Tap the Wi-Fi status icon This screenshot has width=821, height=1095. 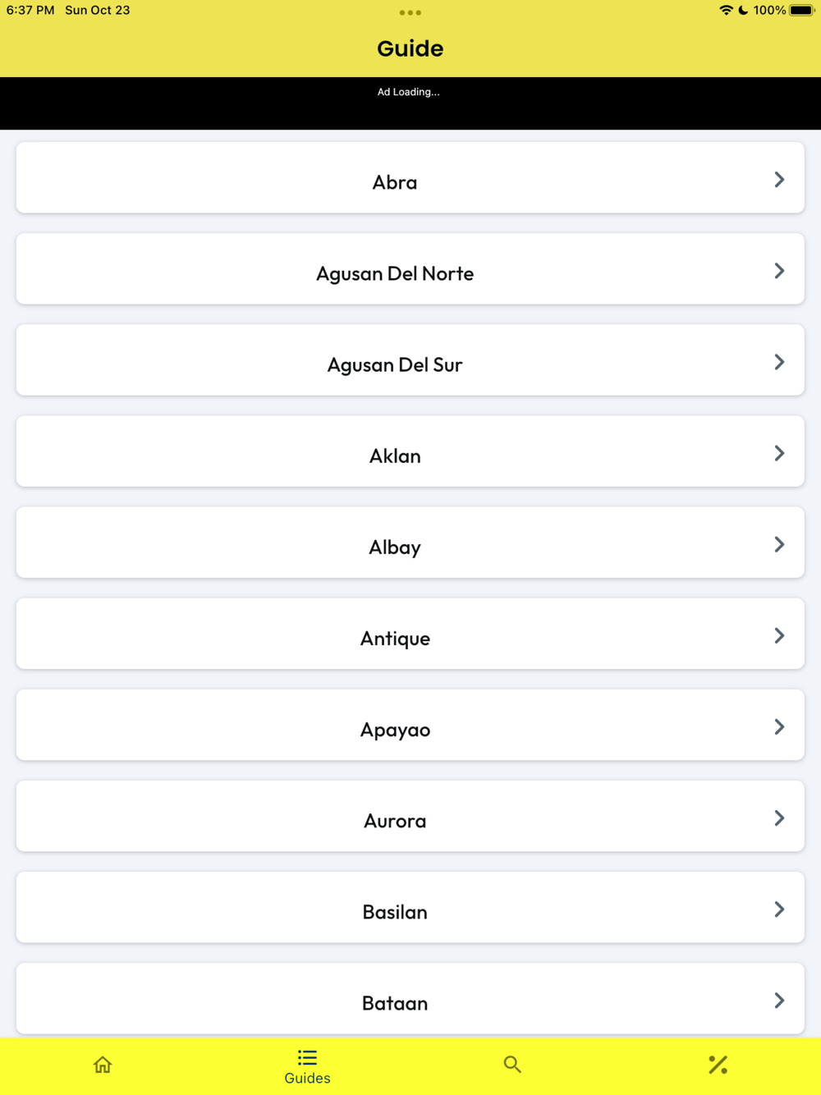(726, 10)
